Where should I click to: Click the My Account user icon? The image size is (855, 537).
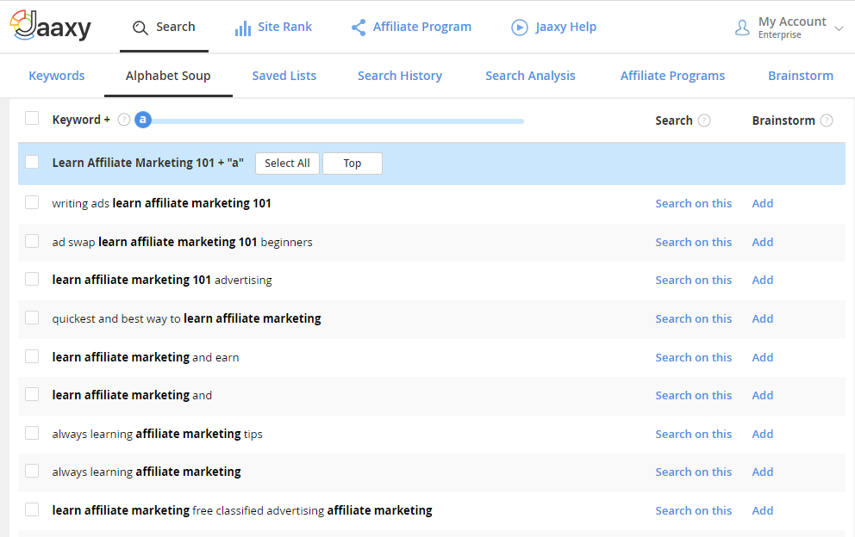click(742, 28)
